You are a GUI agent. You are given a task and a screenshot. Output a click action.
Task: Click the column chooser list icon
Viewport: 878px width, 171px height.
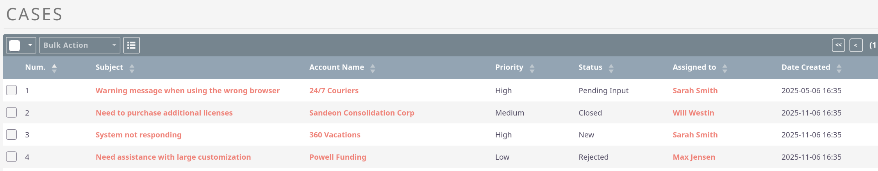132,45
